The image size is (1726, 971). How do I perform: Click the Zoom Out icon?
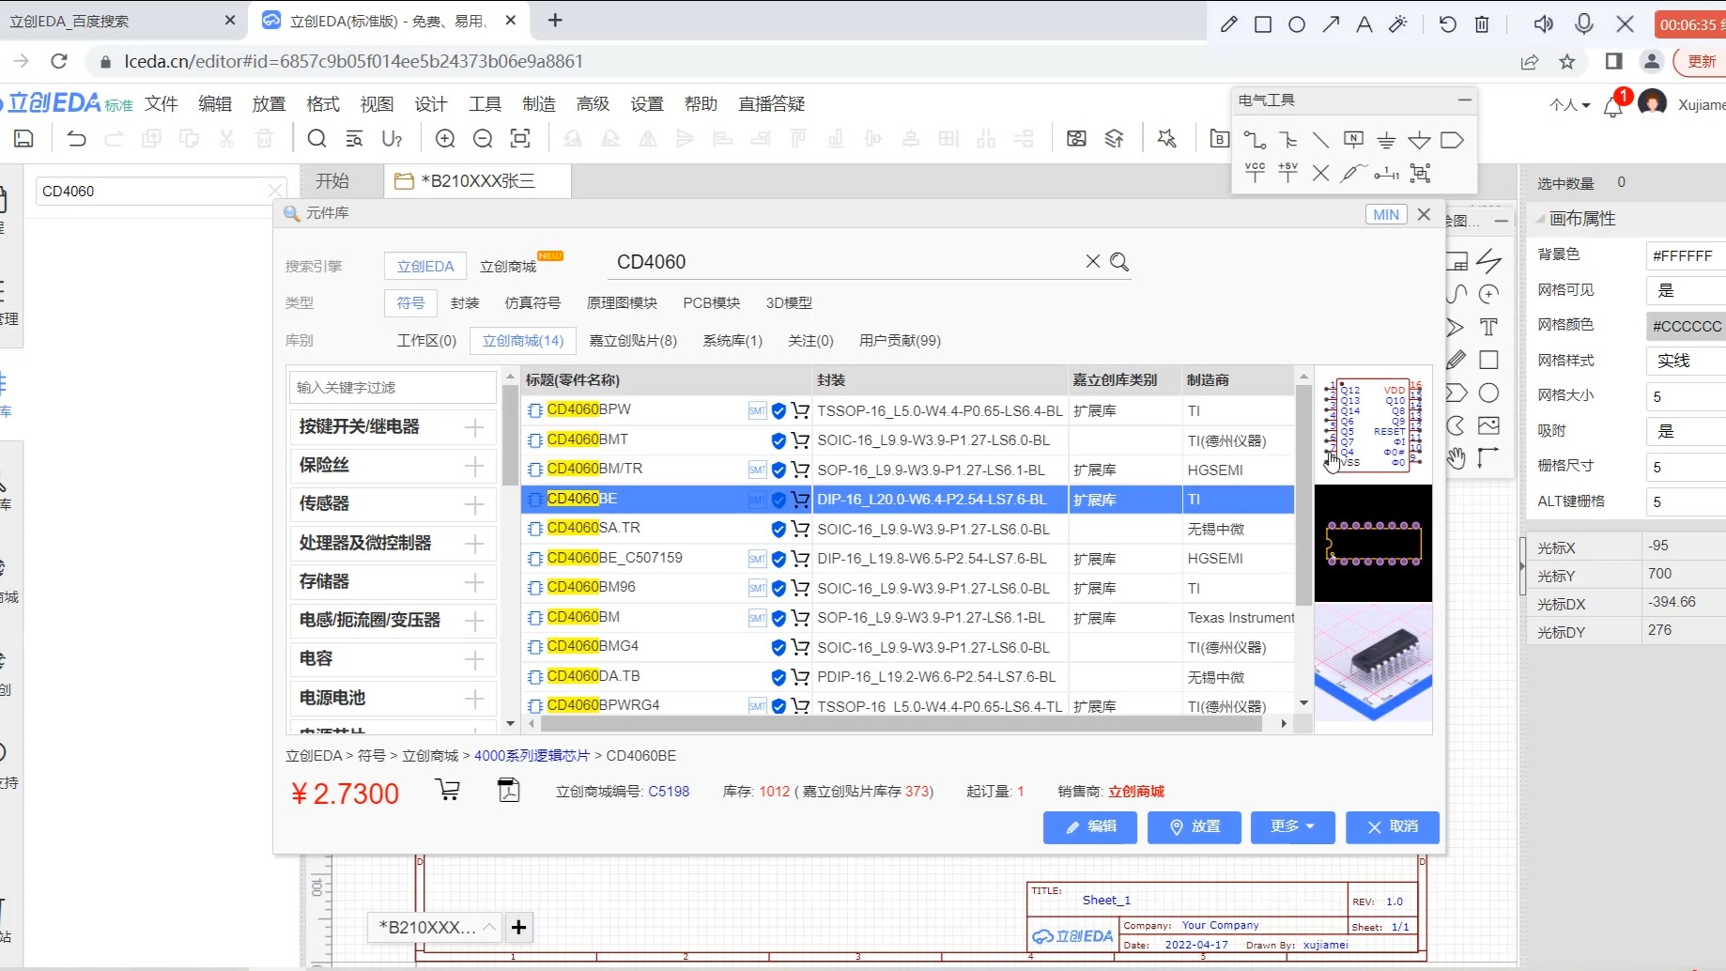tap(483, 139)
